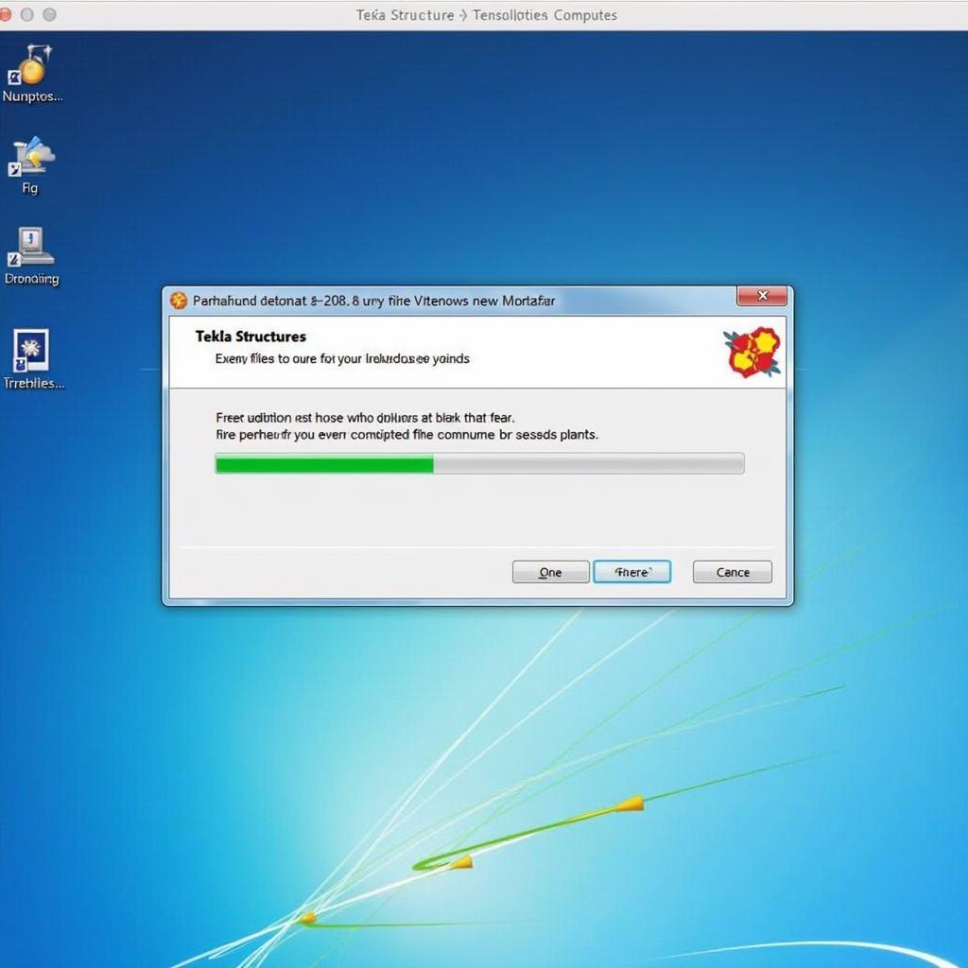Viewport: 968px width, 968px height.
Task: Close the installer dialog with the red X
Action: (x=762, y=296)
